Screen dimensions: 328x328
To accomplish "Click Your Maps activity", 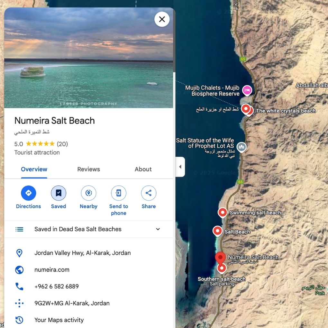I will (x=59, y=320).
